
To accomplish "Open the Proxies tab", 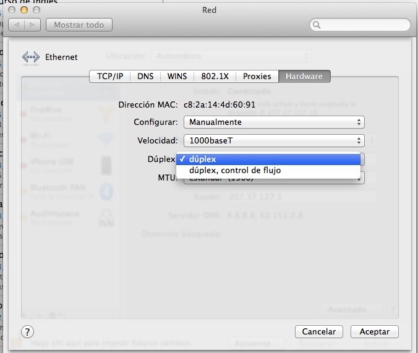I will tap(257, 76).
